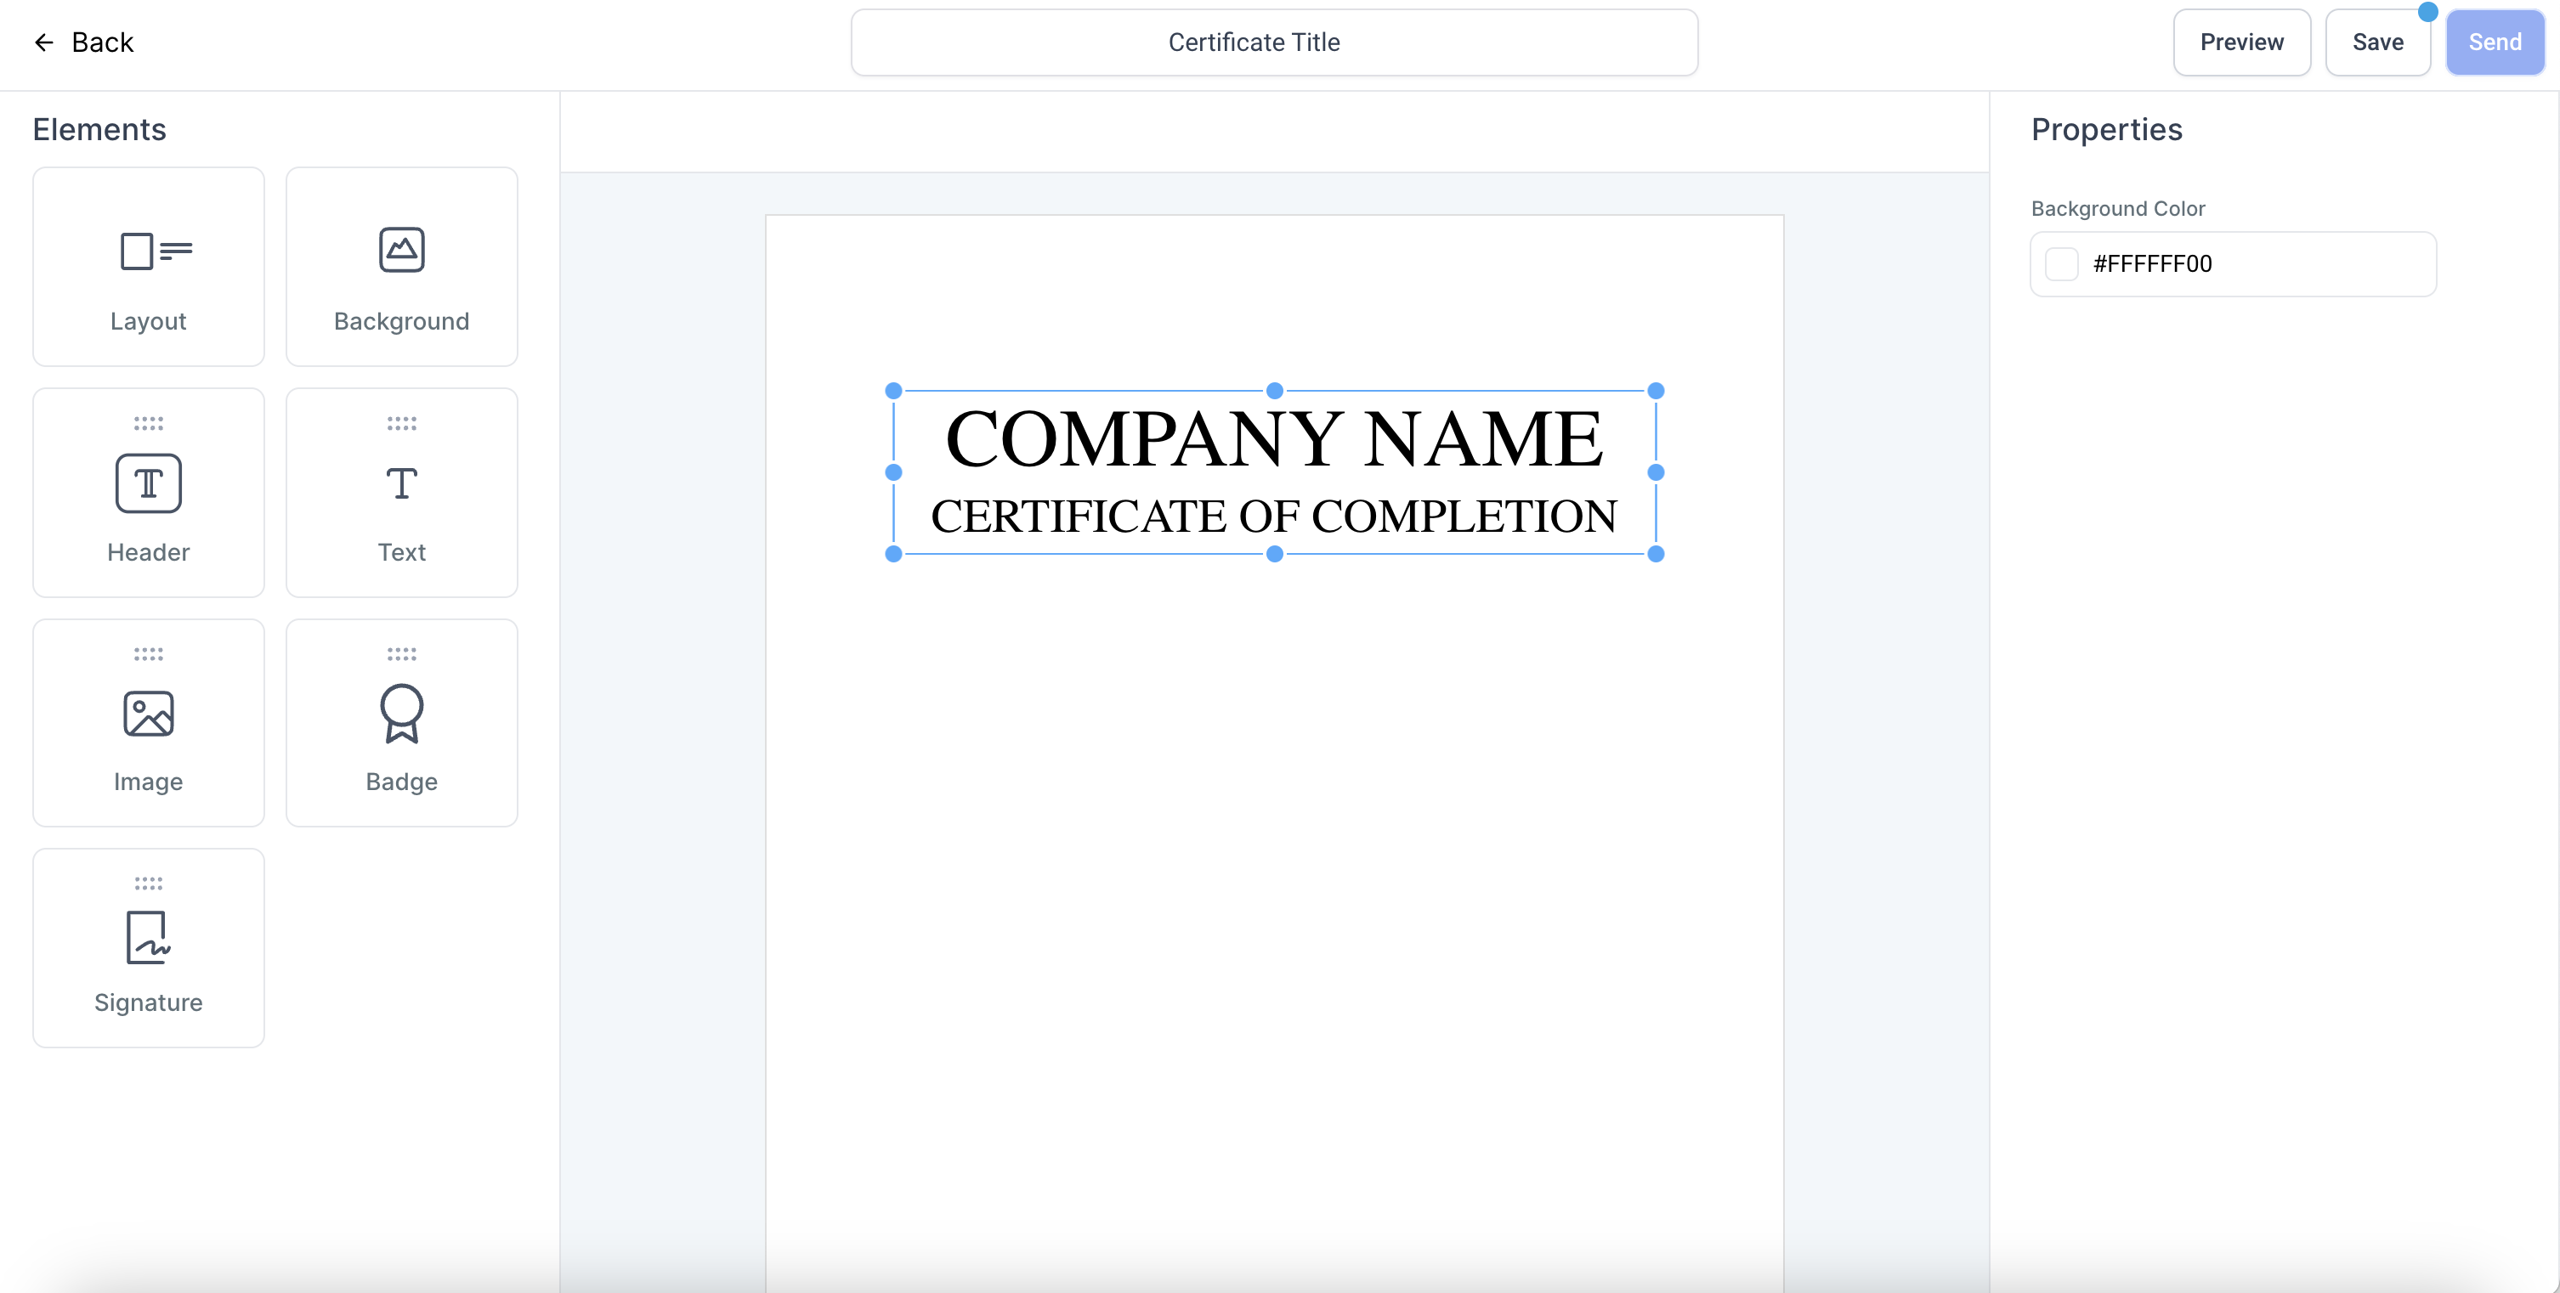Click CERTIFICATE OF COMPLETION text line
The width and height of the screenshot is (2560, 1293).
[x=1274, y=517]
